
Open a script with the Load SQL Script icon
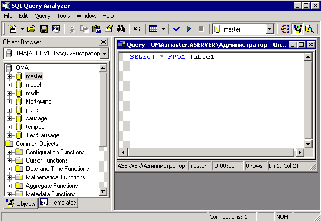pos(31,29)
